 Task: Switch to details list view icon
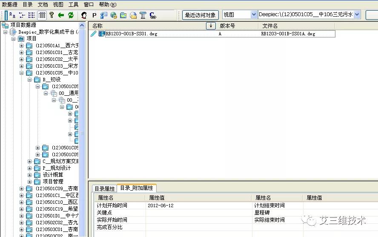tap(42, 15)
